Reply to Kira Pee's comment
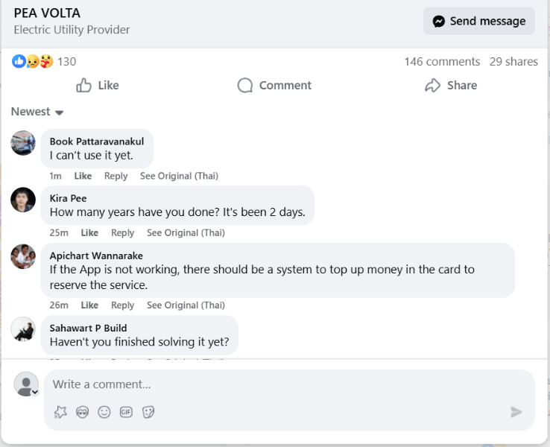Viewport: 550px width, 447px height. coord(122,233)
